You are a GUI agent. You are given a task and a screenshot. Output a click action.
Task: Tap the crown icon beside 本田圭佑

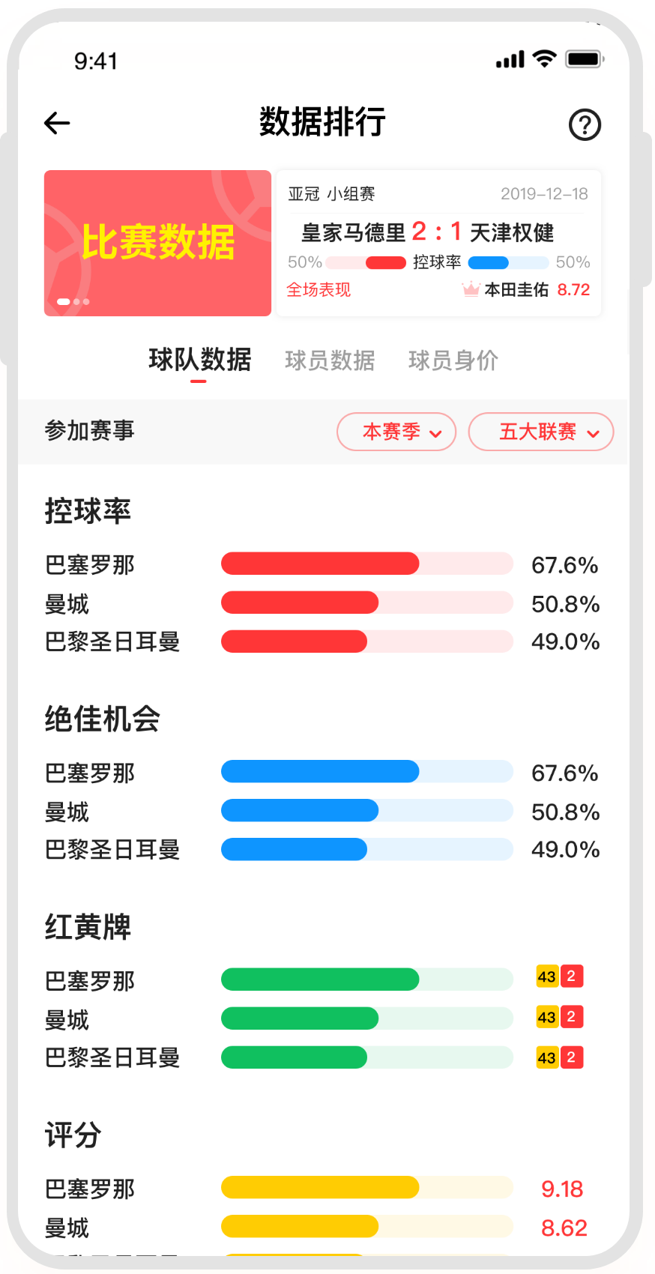click(x=471, y=289)
